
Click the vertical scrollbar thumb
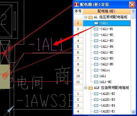tap(133, 16)
